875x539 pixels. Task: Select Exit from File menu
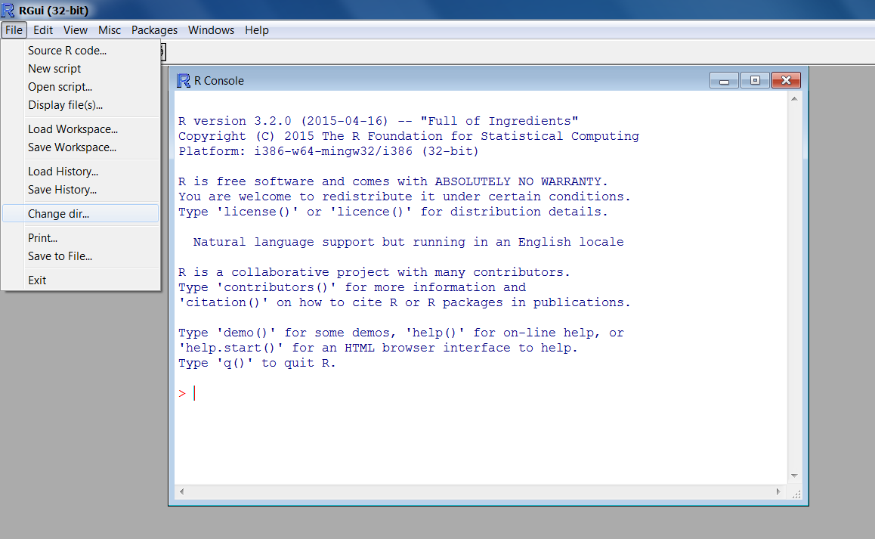[81, 280]
